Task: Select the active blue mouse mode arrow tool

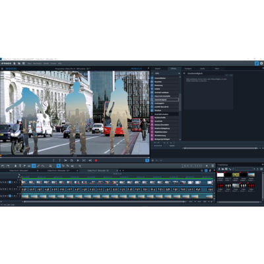Action: [x=59, y=166]
